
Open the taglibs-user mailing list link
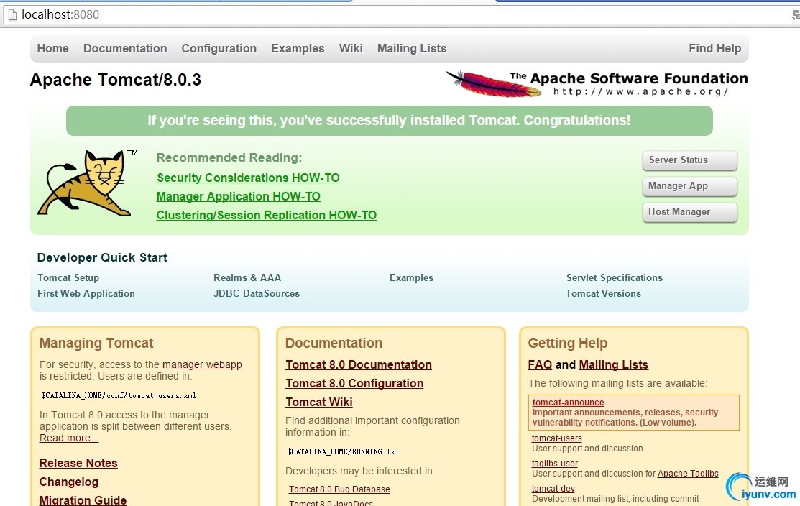[x=555, y=464]
